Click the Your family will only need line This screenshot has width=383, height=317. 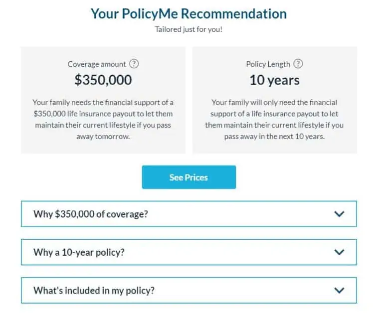coord(274,102)
